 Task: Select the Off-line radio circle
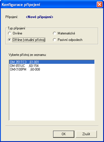click(x=10, y=40)
